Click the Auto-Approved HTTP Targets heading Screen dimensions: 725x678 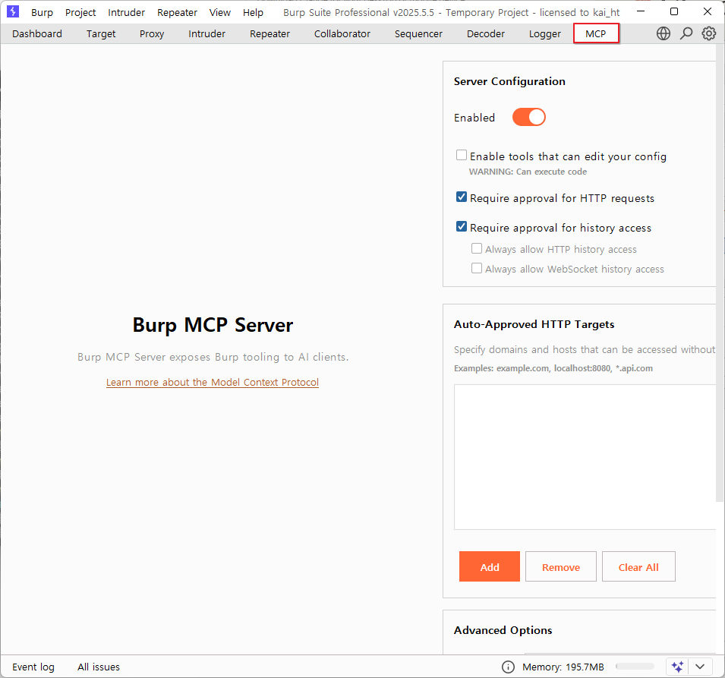click(534, 324)
